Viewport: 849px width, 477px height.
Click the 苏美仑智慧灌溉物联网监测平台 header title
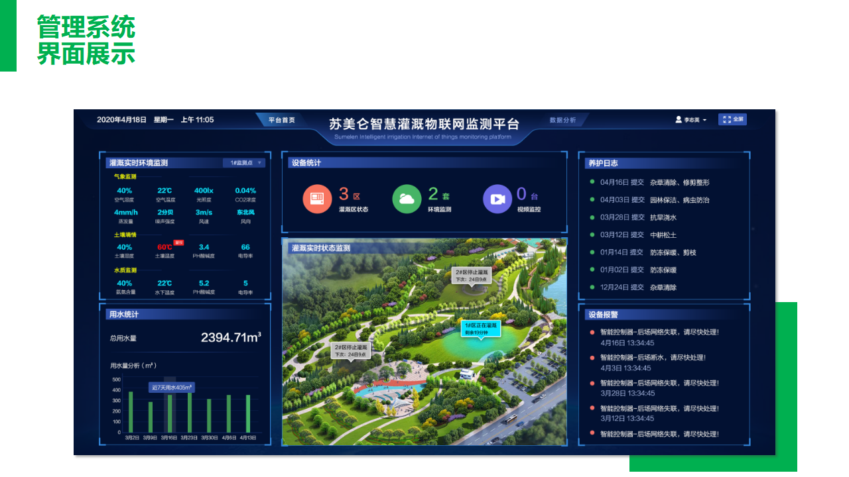coord(424,124)
